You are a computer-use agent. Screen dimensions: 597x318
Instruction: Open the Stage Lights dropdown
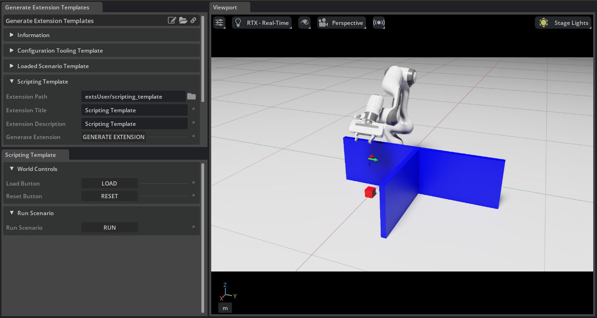(563, 23)
